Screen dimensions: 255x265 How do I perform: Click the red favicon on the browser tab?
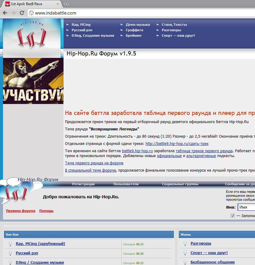pyautogui.click(x=8, y=4)
